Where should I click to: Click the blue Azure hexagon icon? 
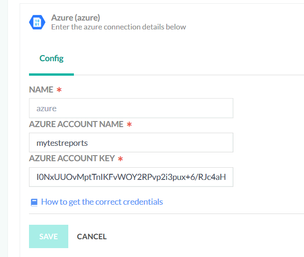(36, 22)
